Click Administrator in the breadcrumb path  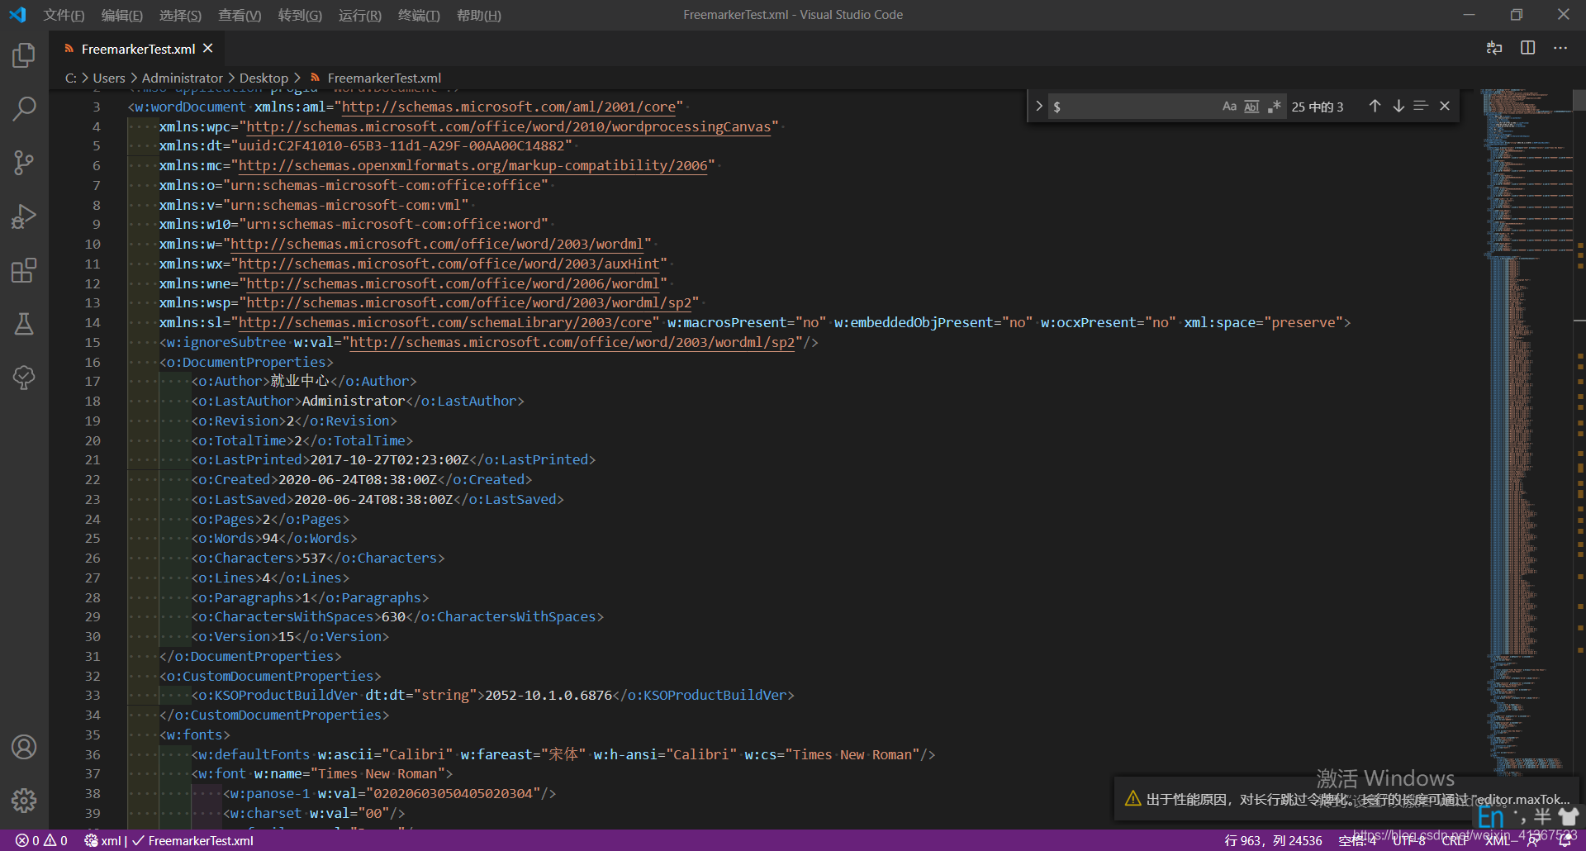tap(183, 78)
